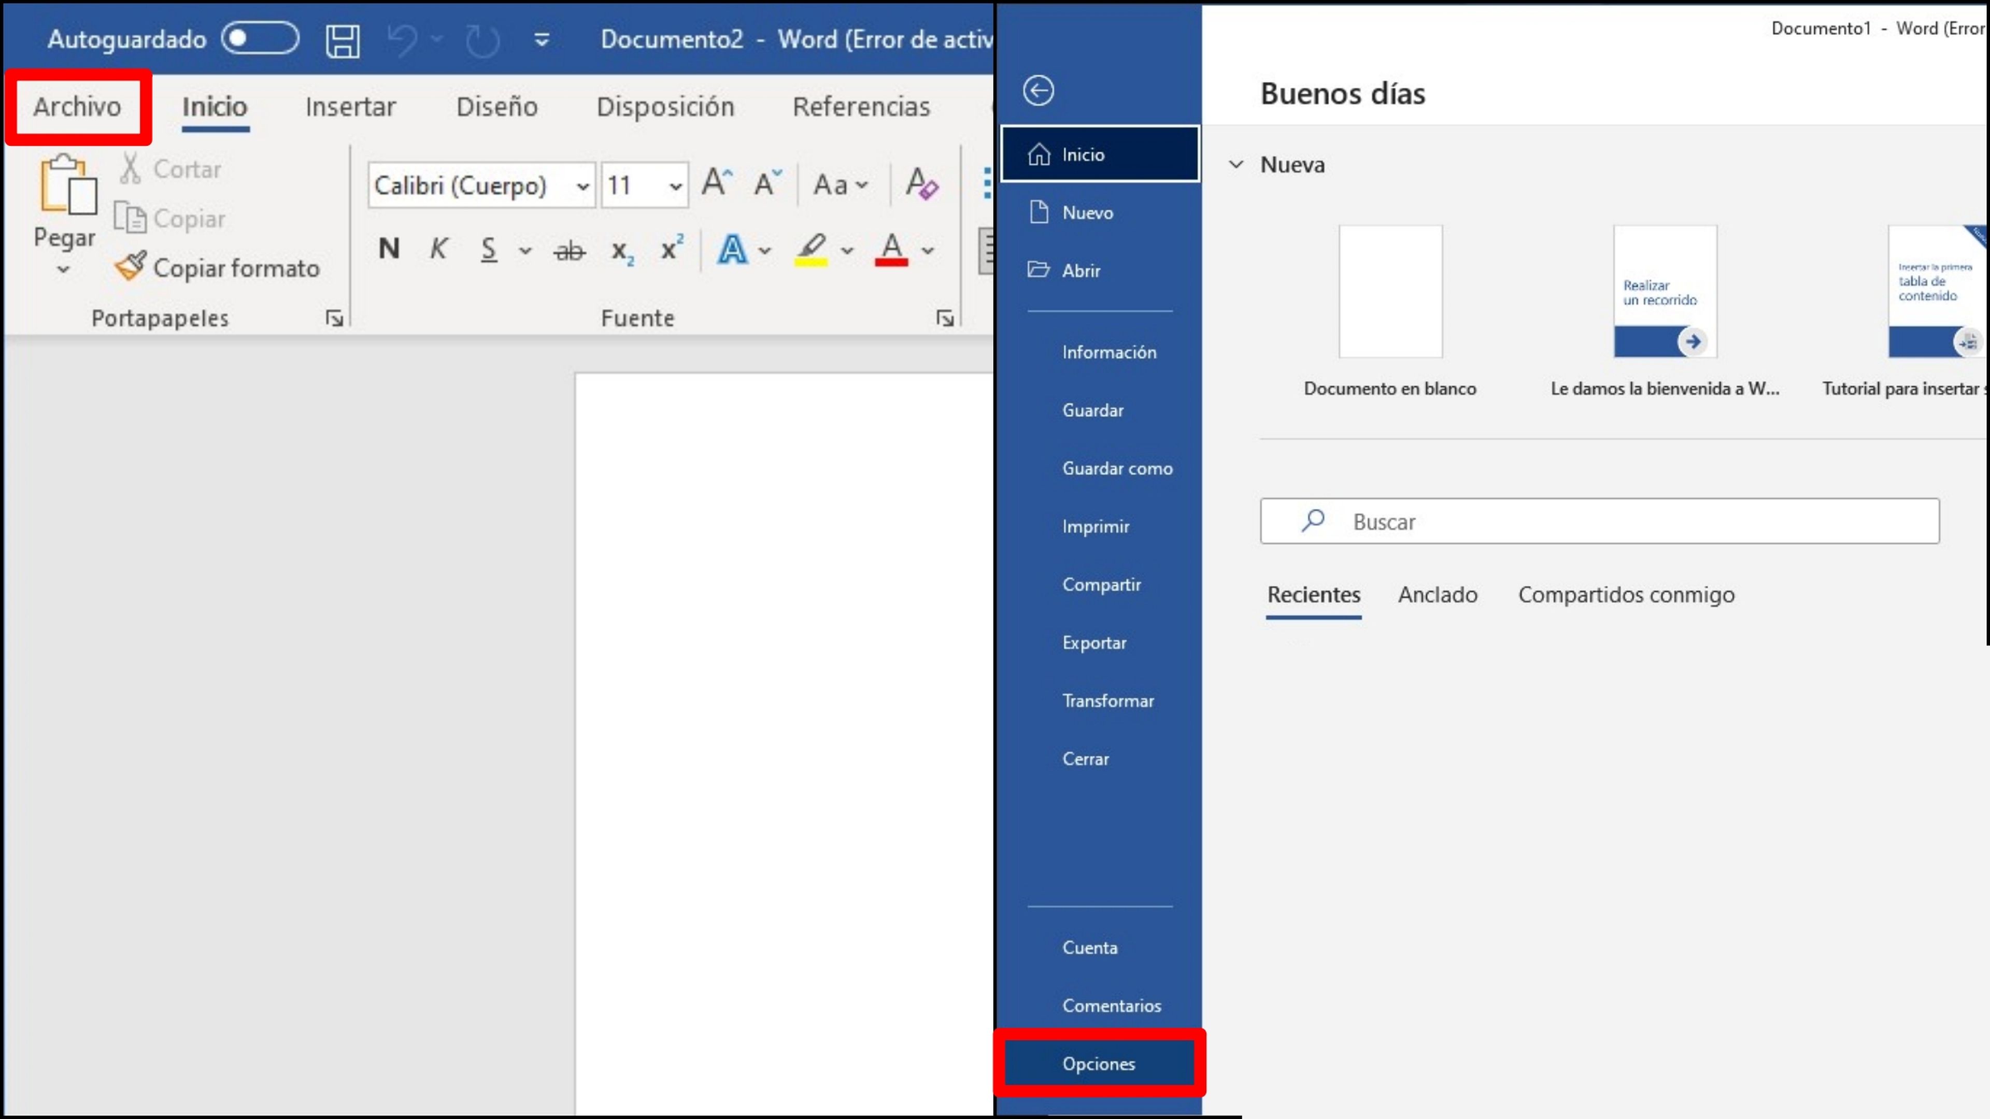Screen dimensions: 1990x1119
Task: Open the Portapapeles dialog launcher
Action: coord(334,318)
